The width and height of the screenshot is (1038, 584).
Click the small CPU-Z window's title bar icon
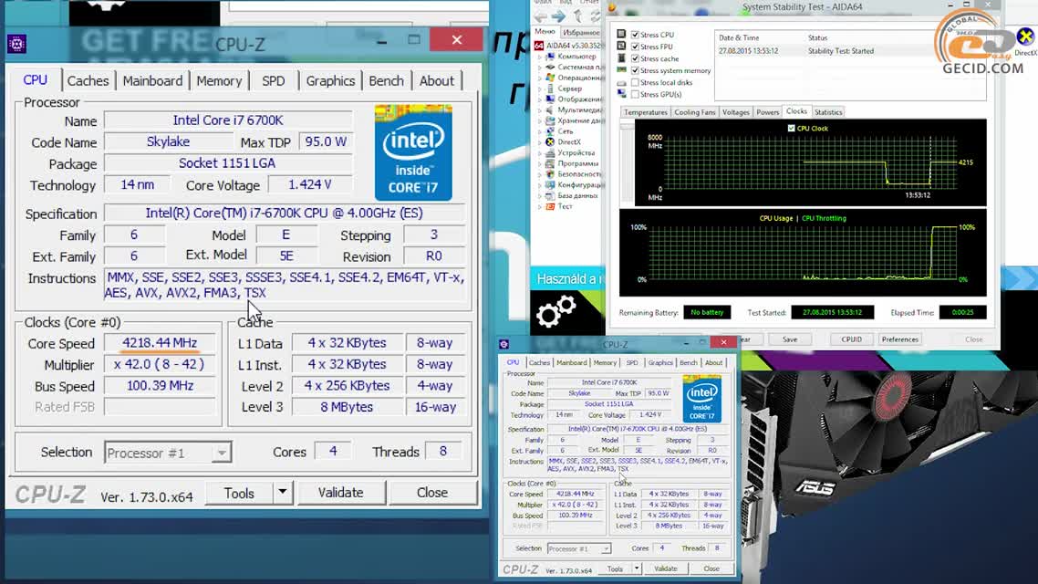[x=504, y=344]
